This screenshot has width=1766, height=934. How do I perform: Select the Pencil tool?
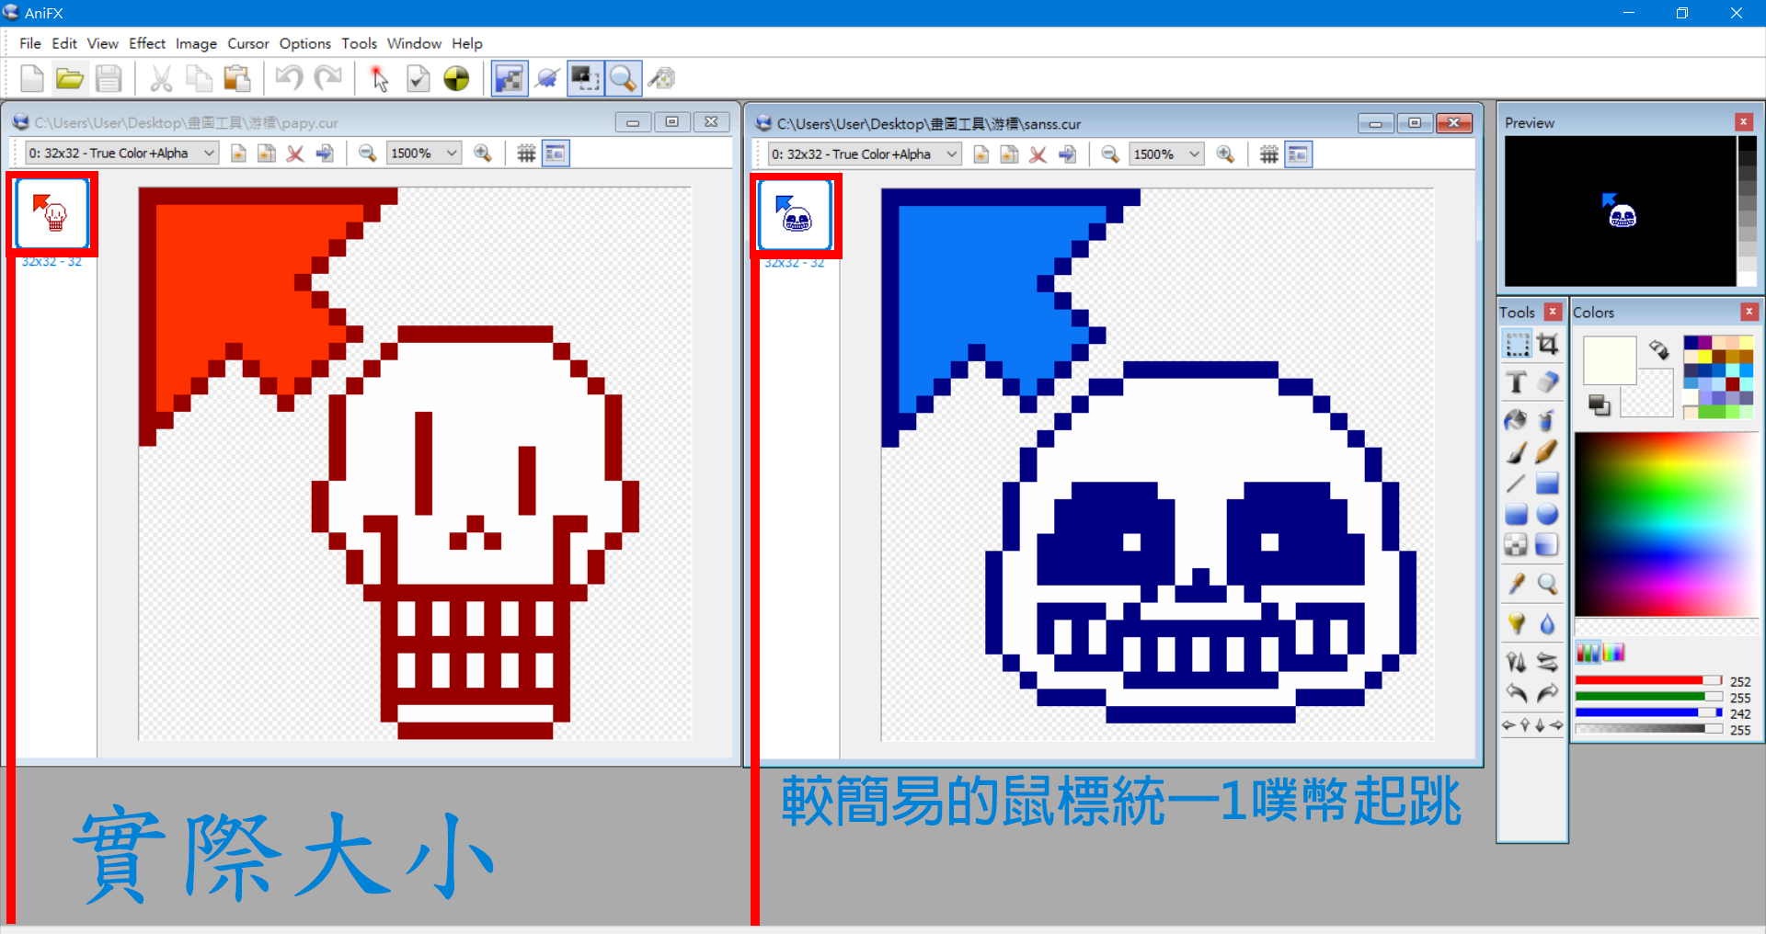(x=1548, y=451)
